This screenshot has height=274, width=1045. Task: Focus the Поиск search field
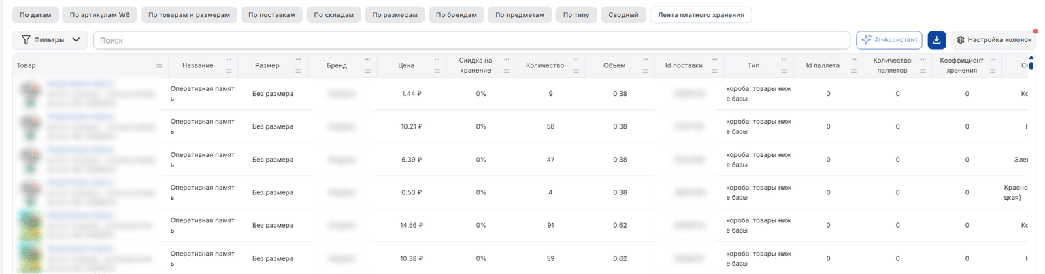[471, 40]
